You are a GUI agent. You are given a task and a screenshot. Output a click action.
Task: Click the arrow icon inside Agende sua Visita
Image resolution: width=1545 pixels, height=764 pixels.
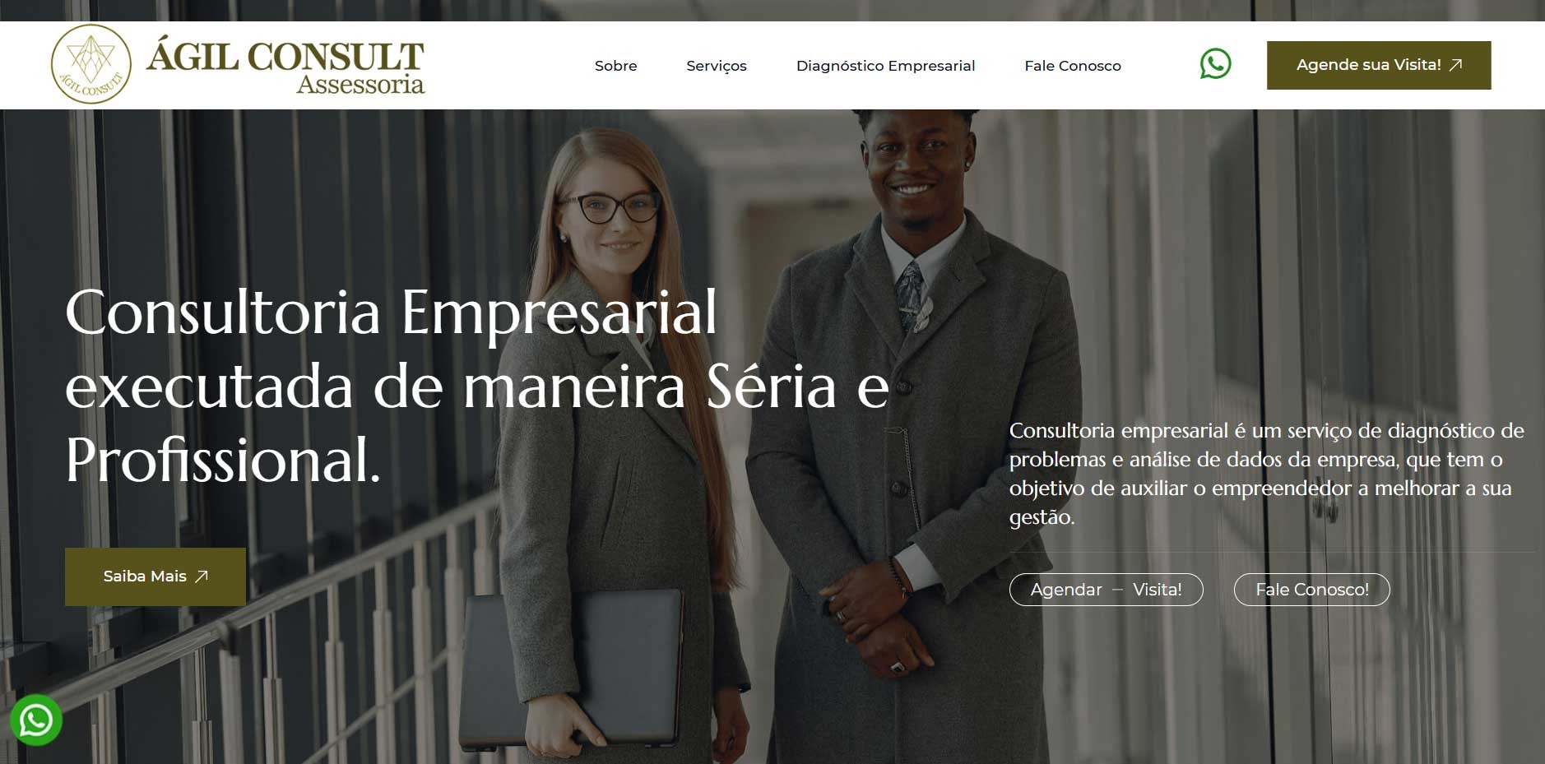1455,65
